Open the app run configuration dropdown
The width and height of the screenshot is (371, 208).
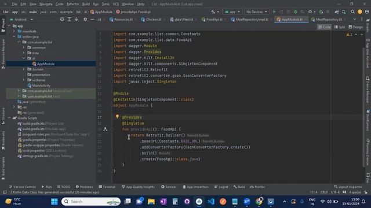pyautogui.click(x=232, y=12)
